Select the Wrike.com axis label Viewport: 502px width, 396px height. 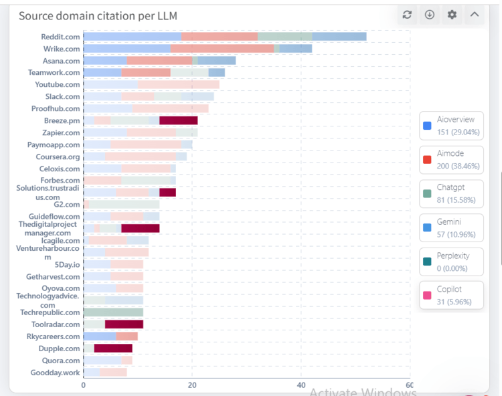tap(62, 49)
